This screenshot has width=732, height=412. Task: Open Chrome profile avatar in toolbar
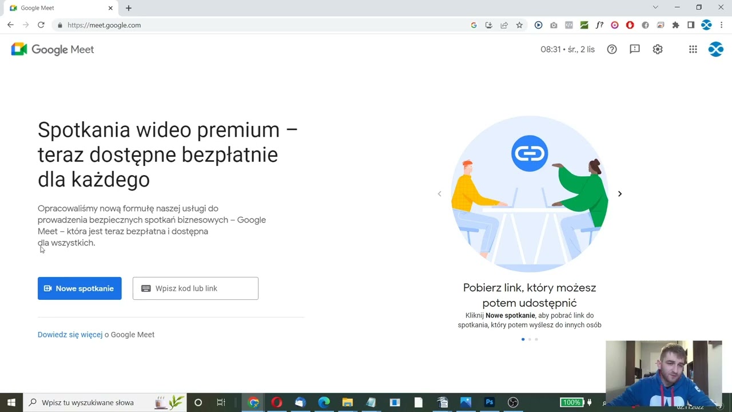click(706, 25)
